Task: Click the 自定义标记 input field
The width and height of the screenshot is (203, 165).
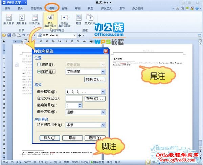Action: (74, 99)
